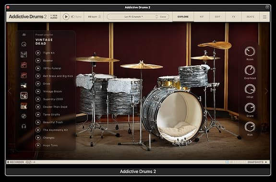Select the active snapshot slot in bottom bar
Viewport: 276px width, 182px height.
point(227,162)
